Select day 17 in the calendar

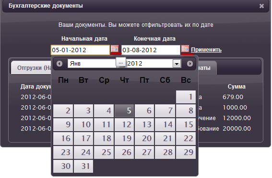(x=83, y=138)
